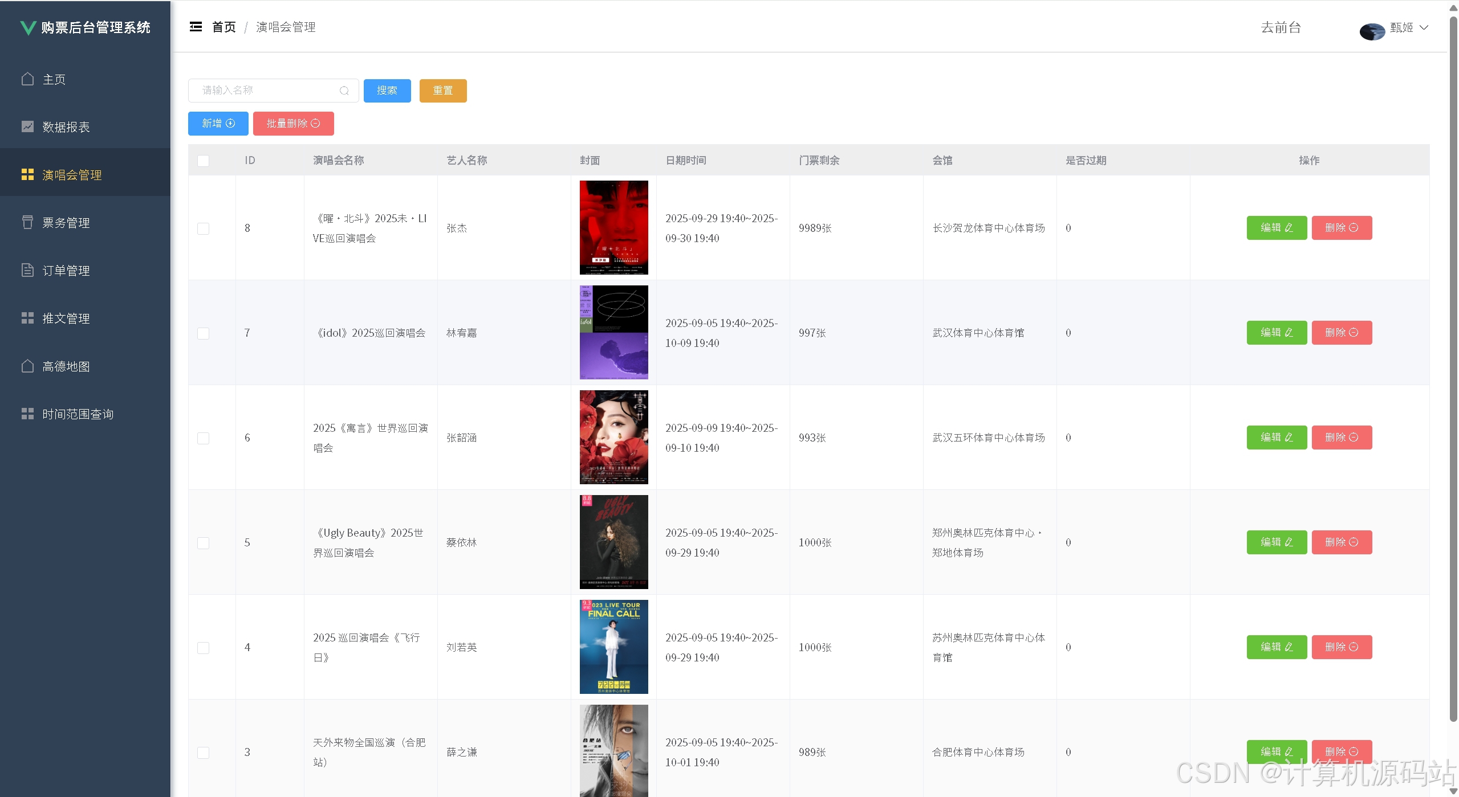Open the FINAL CALL cover image

coord(613,647)
